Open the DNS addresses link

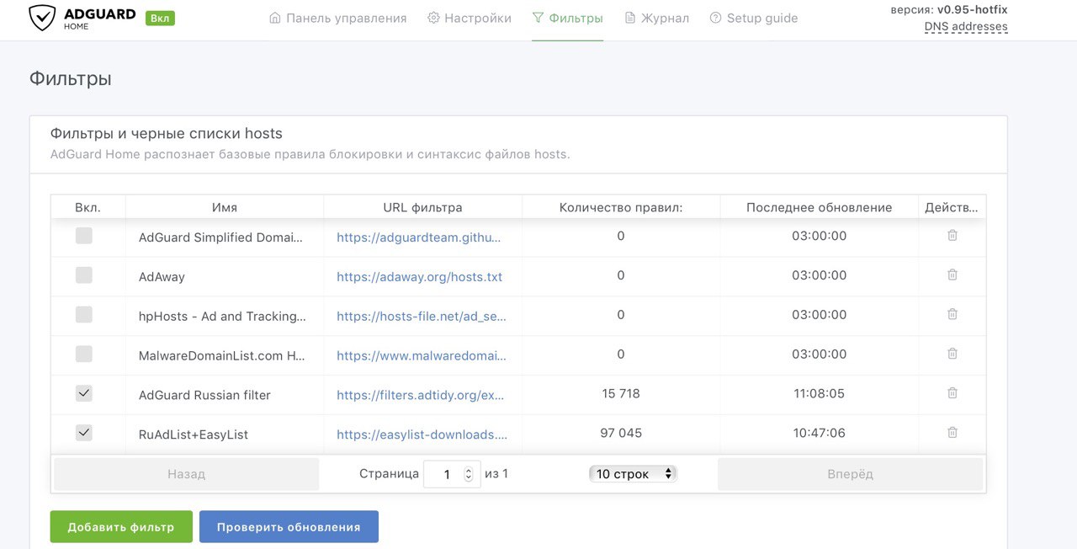coord(966,27)
